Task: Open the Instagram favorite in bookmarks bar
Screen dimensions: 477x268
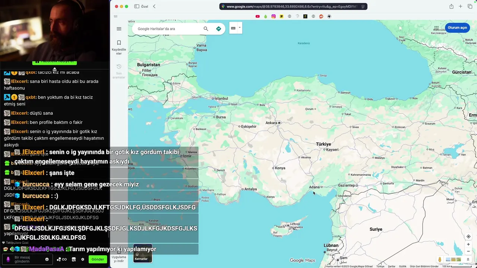Action: pyautogui.click(x=274, y=16)
